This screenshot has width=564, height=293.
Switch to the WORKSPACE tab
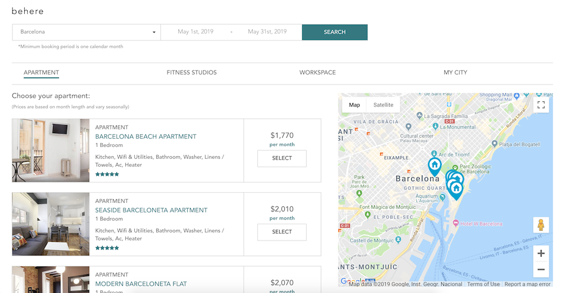point(318,72)
